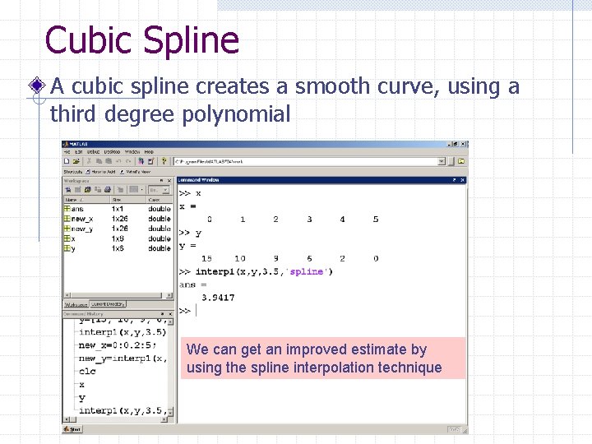Image resolution: width=592 pixels, height=444 pixels.
Task: Click the browse-for-folder button next to the directory dropdown
Action: click(451, 162)
